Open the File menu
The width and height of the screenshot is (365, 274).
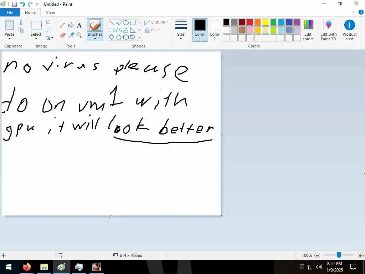[10, 12]
